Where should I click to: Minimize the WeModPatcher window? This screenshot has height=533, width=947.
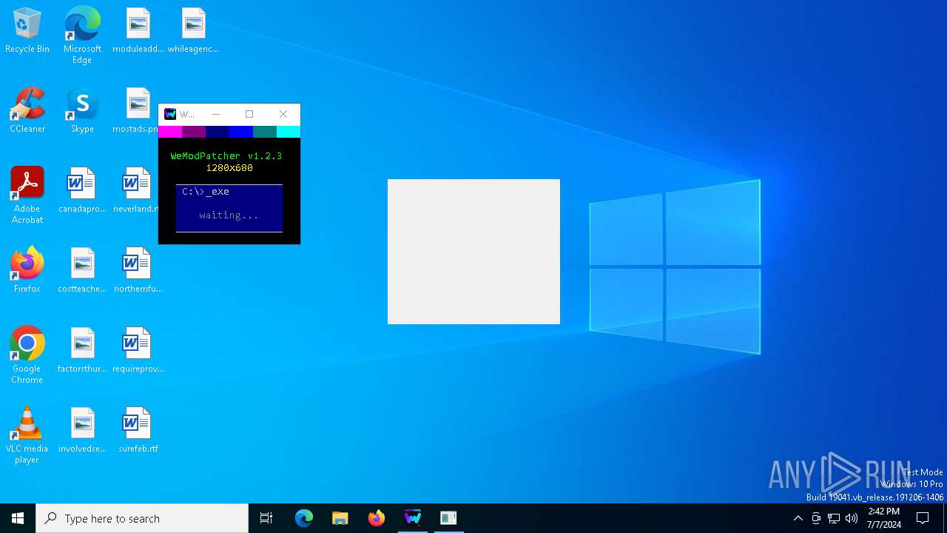click(x=216, y=114)
